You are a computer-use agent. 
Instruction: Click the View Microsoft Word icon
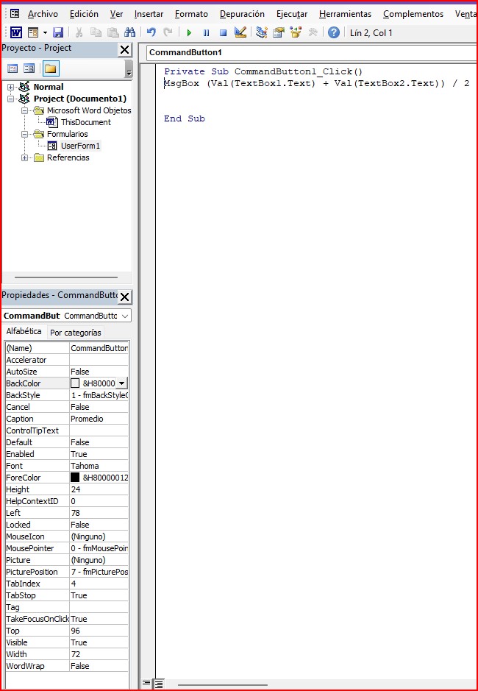coord(15,32)
